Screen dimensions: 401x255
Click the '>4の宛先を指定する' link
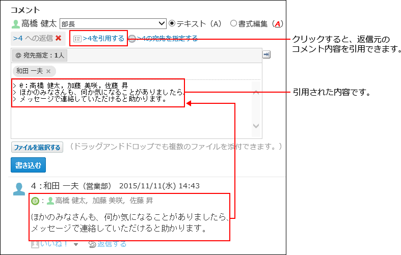(167, 38)
